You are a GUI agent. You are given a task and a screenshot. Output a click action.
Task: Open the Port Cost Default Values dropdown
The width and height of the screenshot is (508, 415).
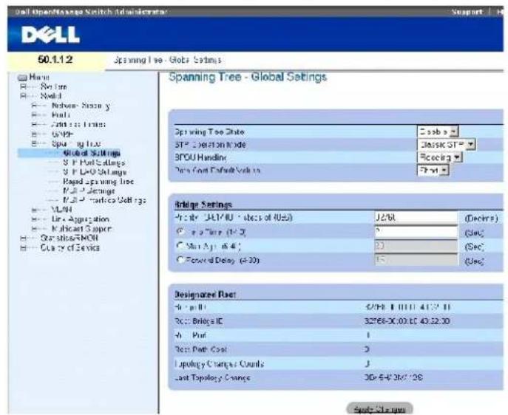(433, 171)
